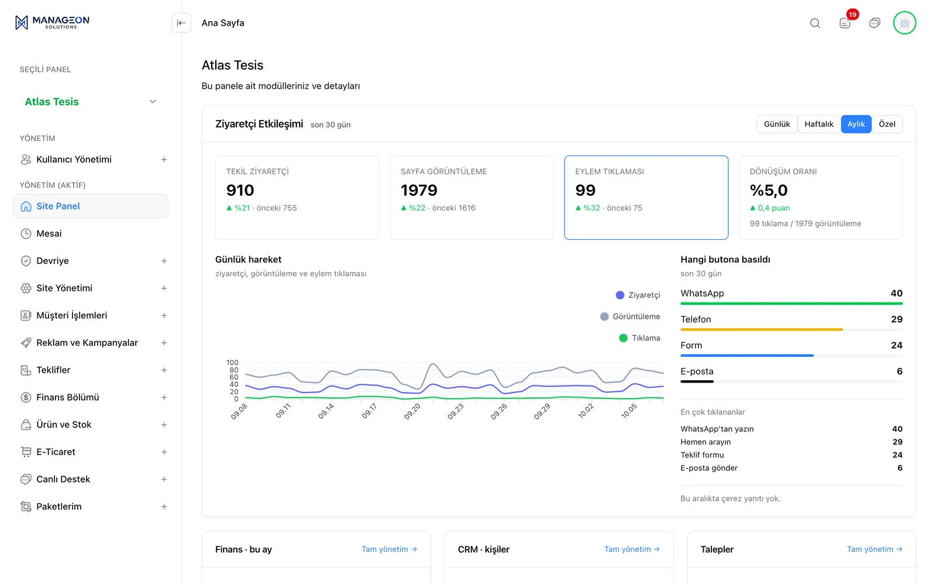Open Tam yönetim link in Talepler card
Image resolution: width=936 pixels, height=585 pixels.
coord(875,549)
